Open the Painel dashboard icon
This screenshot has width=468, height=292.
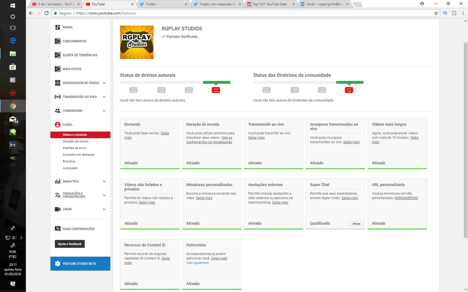(x=58, y=27)
